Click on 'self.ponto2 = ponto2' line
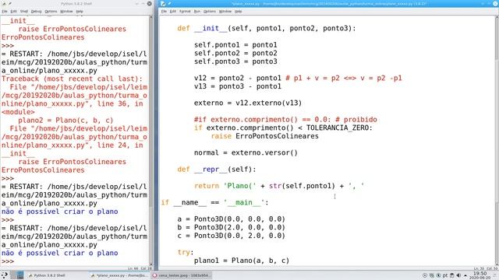The image size is (499, 280). click(x=235, y=53)
